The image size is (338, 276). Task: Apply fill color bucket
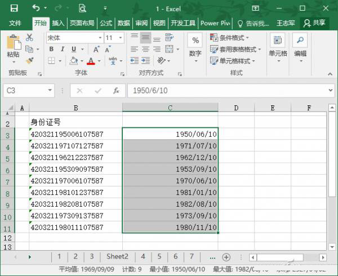[x=74, y=61]
